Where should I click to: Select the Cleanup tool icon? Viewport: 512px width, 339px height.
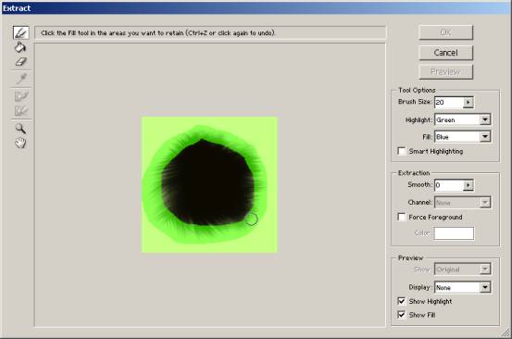pos(21,96)
